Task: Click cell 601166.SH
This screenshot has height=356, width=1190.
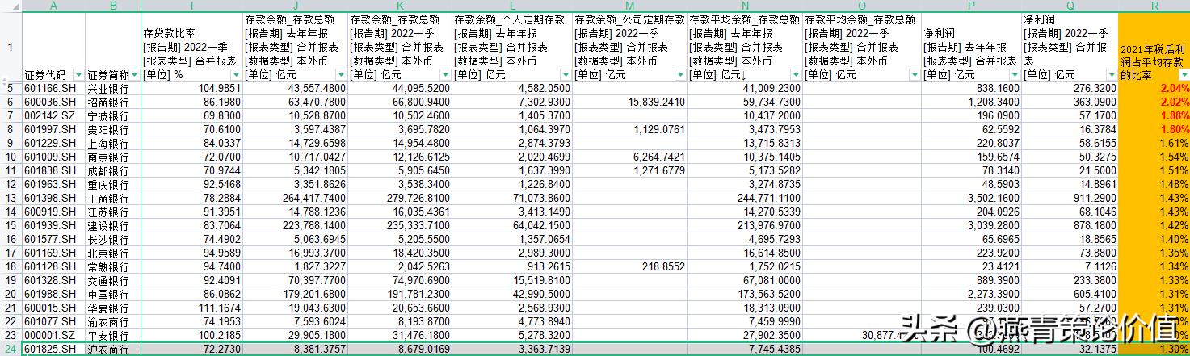Action: pyautogui.click(x=53, y=88)
